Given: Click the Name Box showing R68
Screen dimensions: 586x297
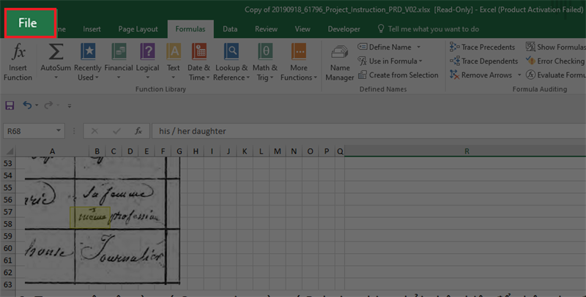Looking at the screenshot, I should click(x=29, y=131).
